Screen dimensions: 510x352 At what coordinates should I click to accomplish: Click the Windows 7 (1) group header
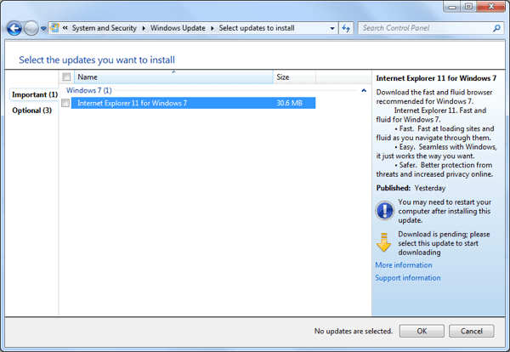[x=88, y=90]
